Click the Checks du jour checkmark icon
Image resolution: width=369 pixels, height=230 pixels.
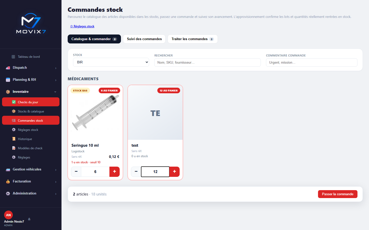[x=14, y=102]
